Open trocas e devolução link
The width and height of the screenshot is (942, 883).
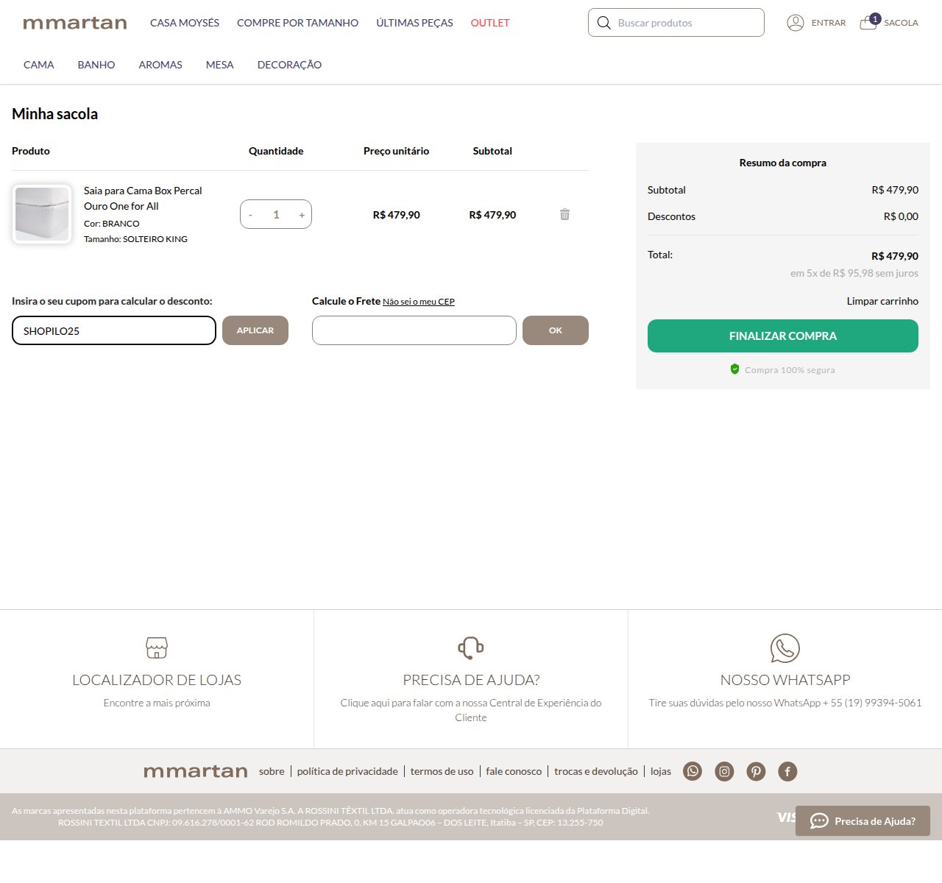tap(596, 771)
